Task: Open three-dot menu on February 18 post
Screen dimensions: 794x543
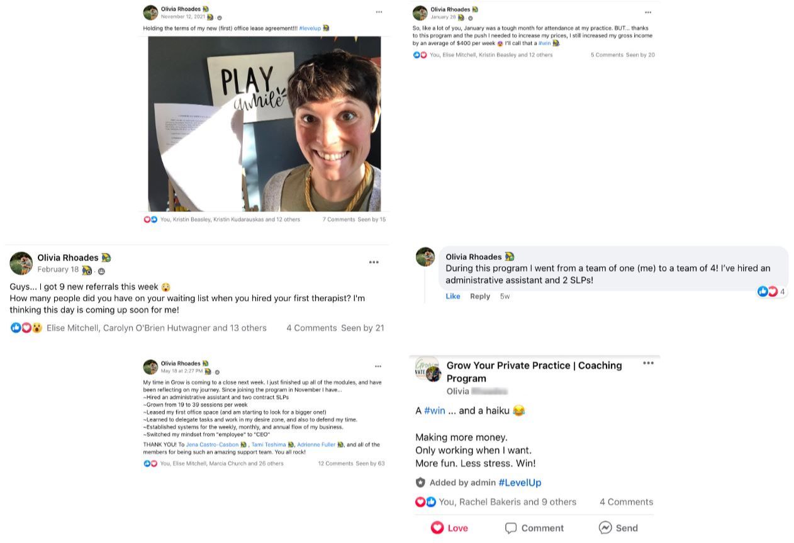Action: 374,262
